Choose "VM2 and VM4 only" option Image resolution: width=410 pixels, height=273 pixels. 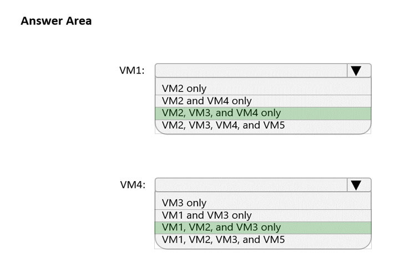(207, 101)
